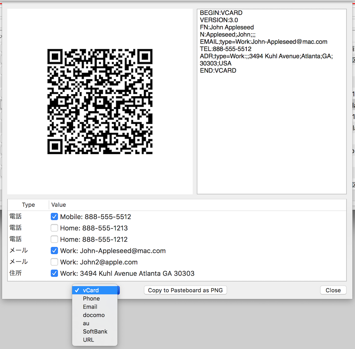Choose Phone from the format menu
This screenshot has width=355, height=349.
click(95, 299)
